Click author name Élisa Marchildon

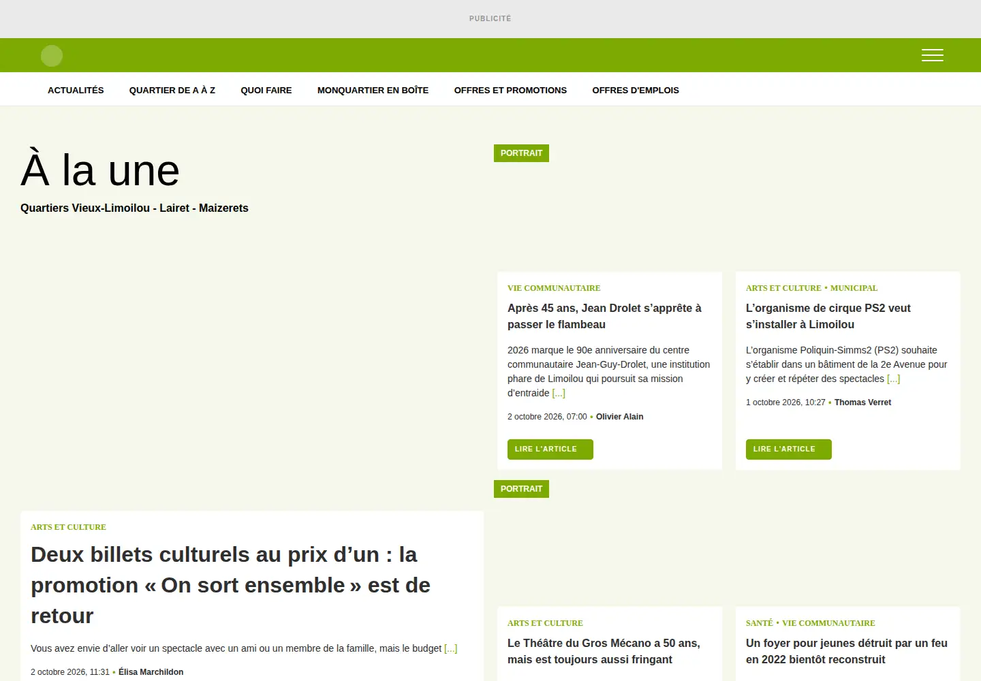click(x=151, y=672)
